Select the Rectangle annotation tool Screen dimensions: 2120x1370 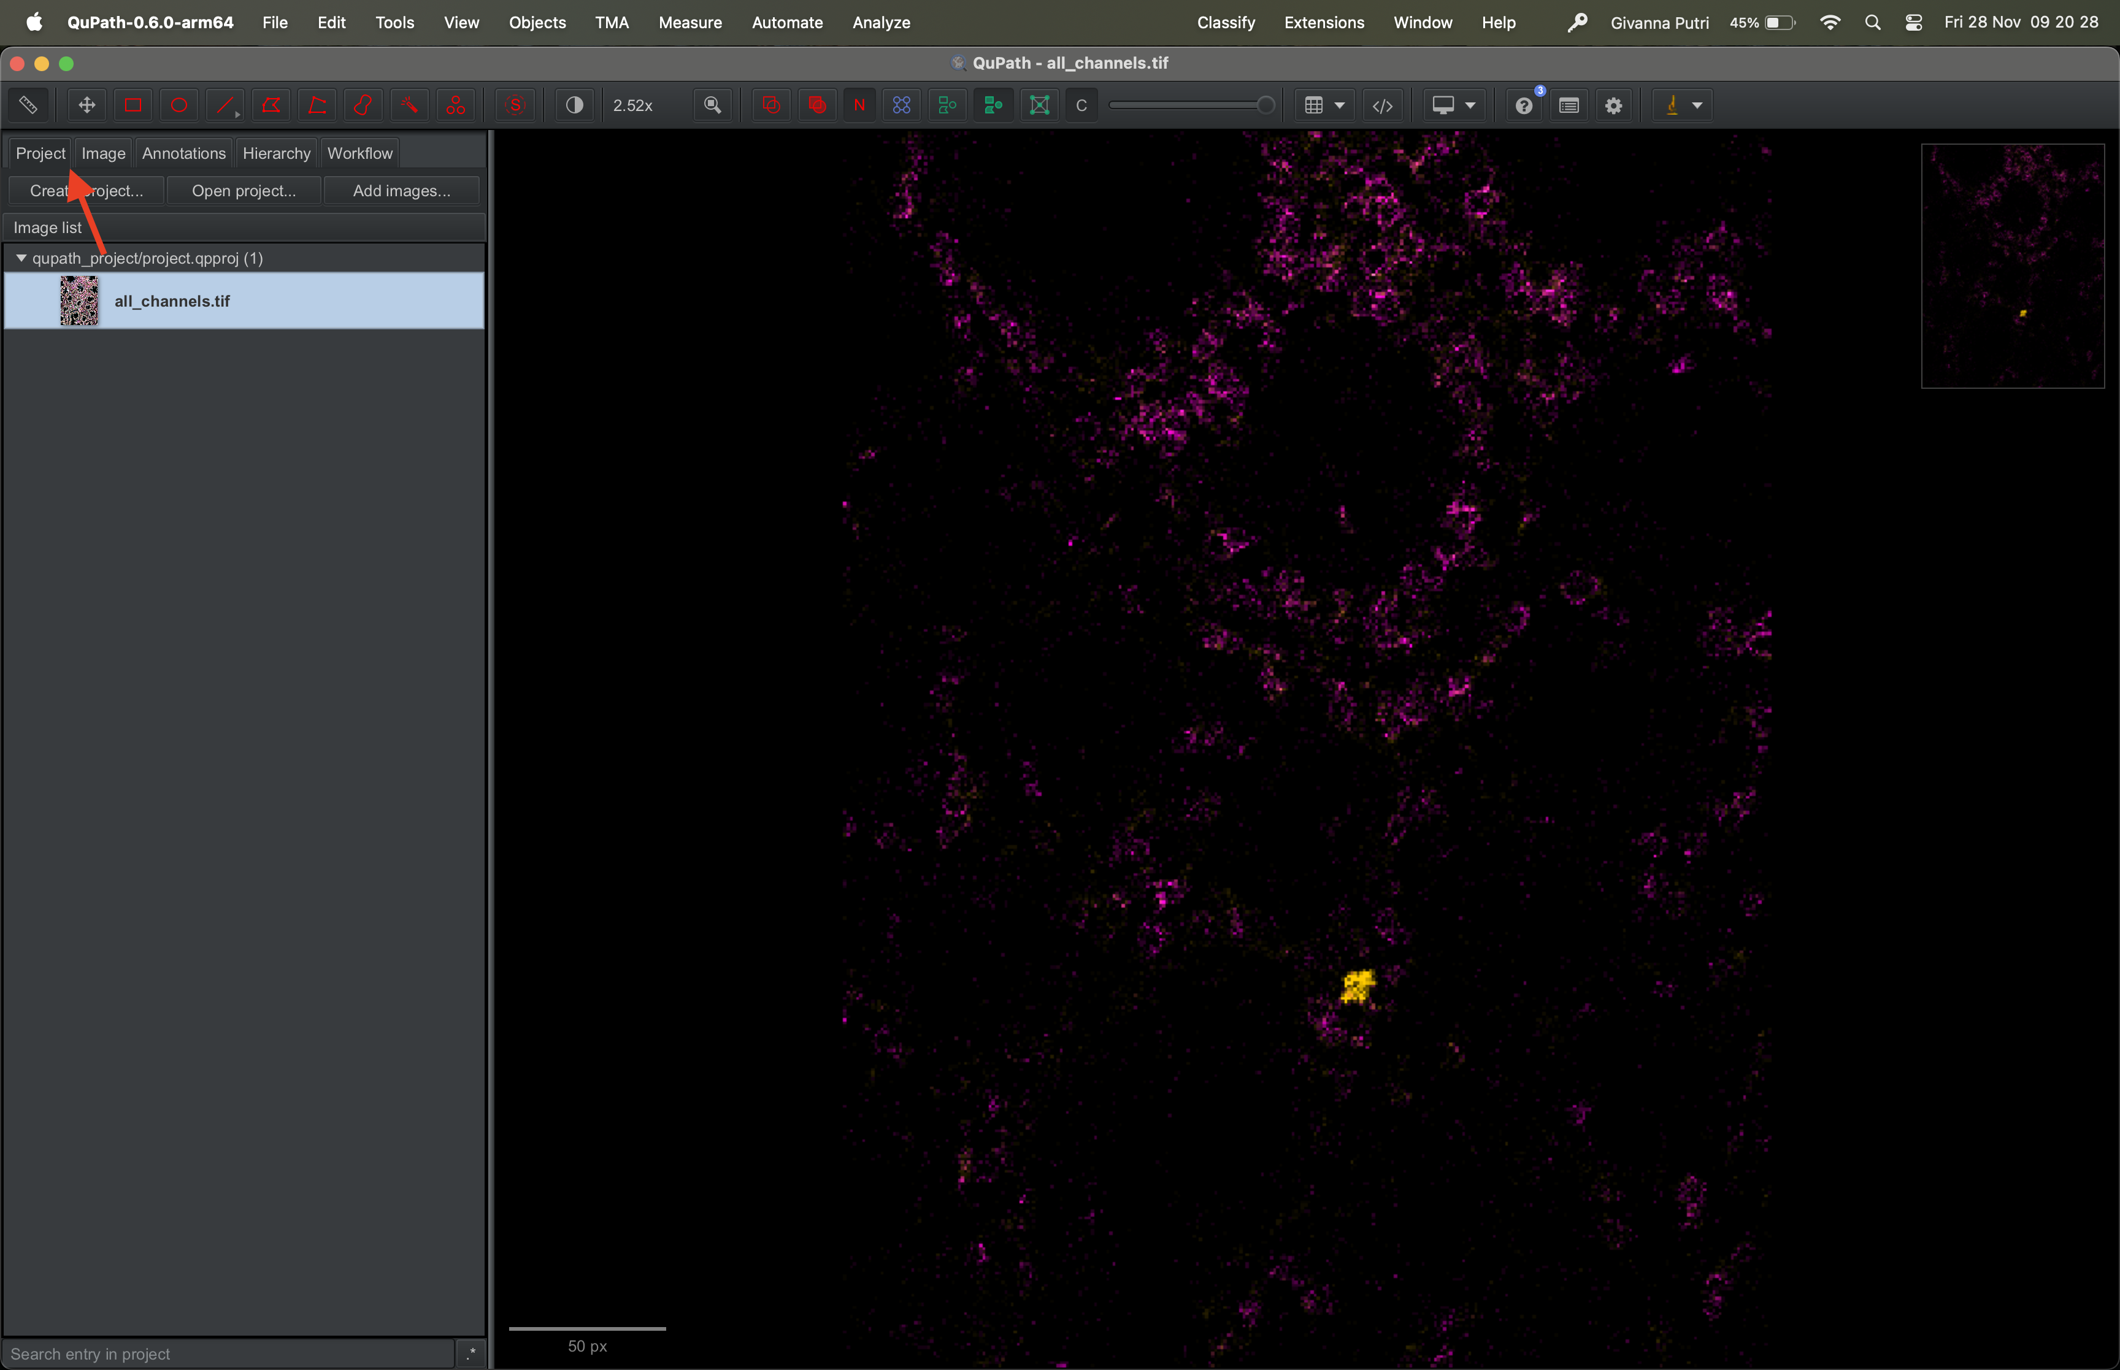132,105
